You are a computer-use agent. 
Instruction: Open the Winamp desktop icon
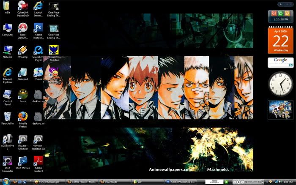tap(23, 50)
